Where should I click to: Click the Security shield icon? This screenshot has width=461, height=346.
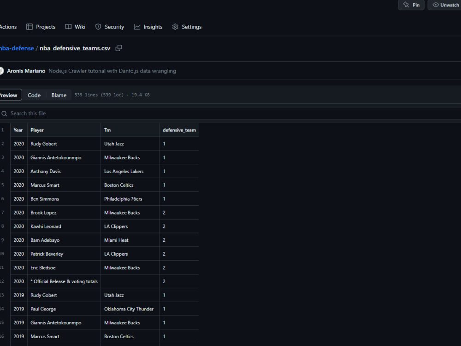click(98, 27)
